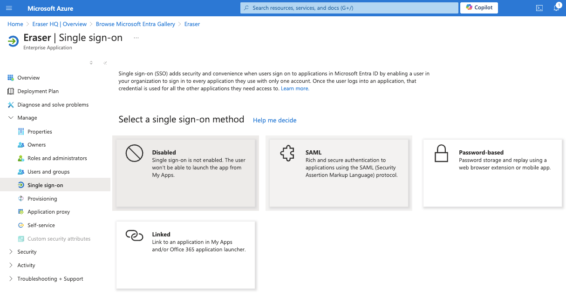566x296 pixels.
Task: Click the Copilot logo icon
Action: tap(469, 7)
